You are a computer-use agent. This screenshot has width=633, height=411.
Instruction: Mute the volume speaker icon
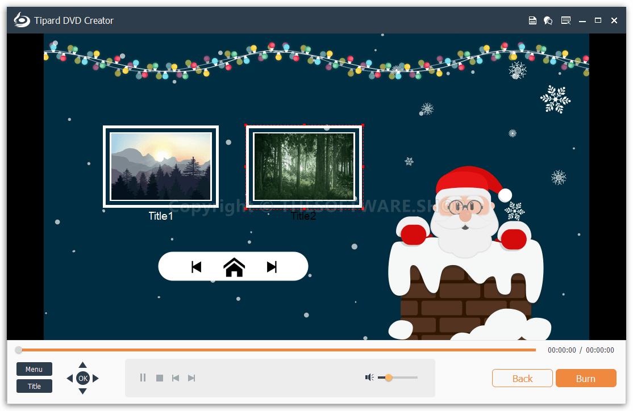tap(369, 378)
